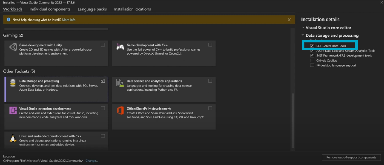Click the game controller icon for C++ games
Viewport: 384px width, 165px height.
[x=120, y=47]
